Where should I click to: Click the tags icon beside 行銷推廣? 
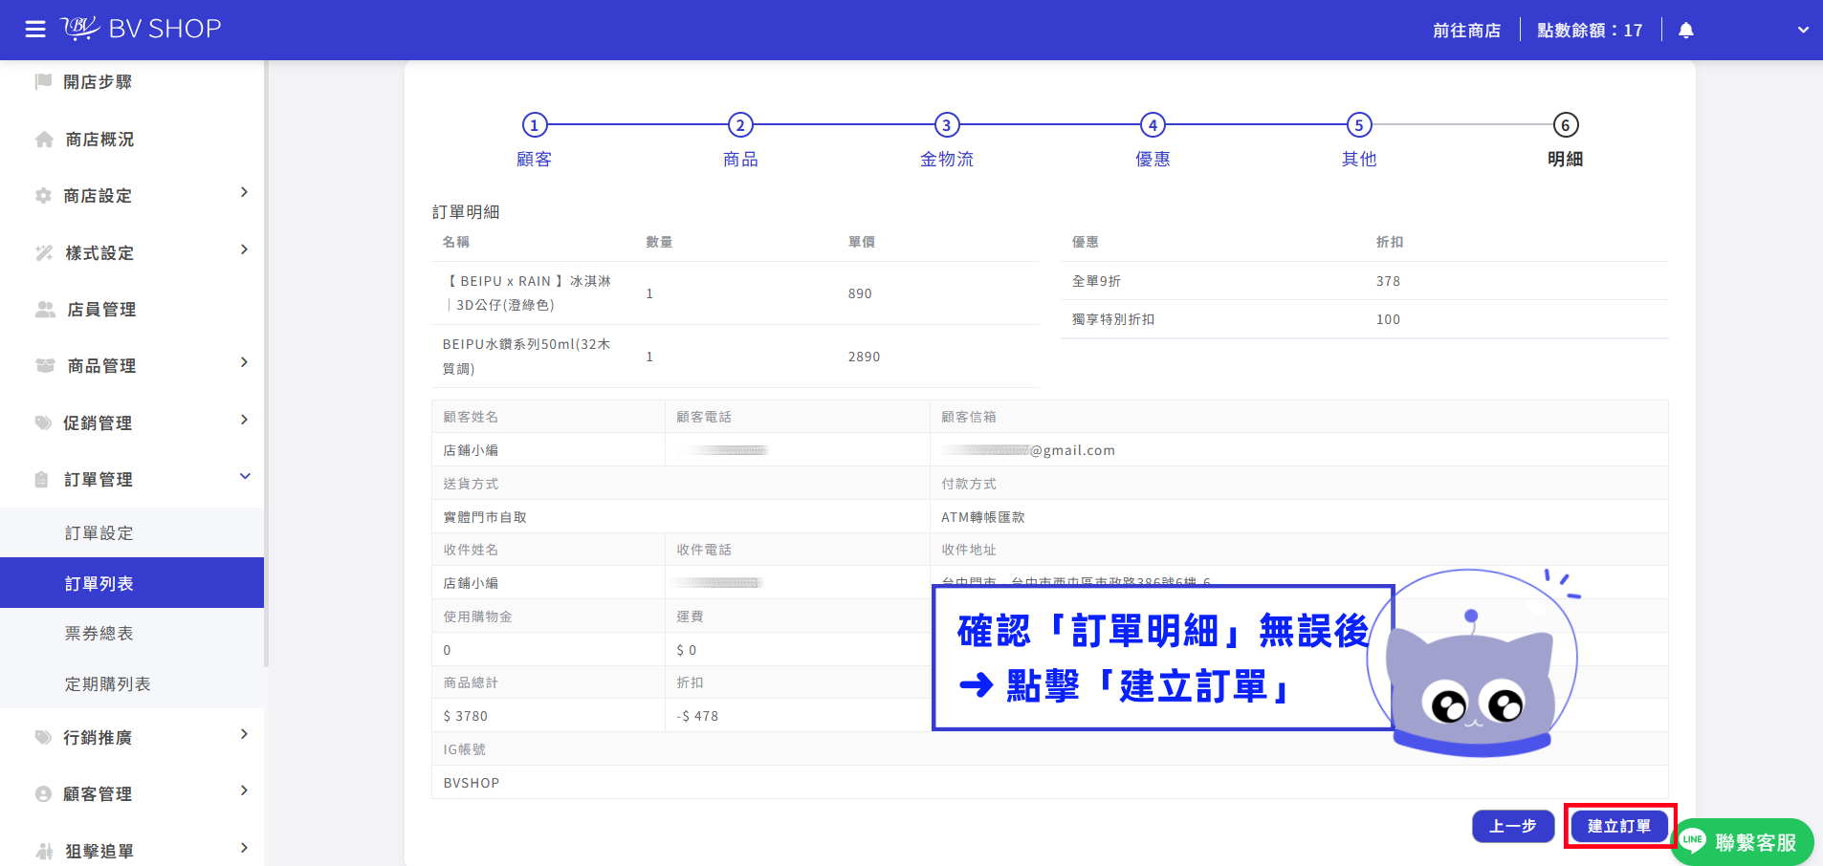point(43,737)
